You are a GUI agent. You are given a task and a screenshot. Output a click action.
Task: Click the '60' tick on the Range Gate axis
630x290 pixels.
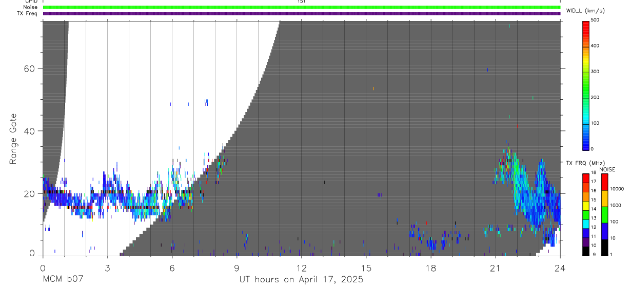point(29,69)
